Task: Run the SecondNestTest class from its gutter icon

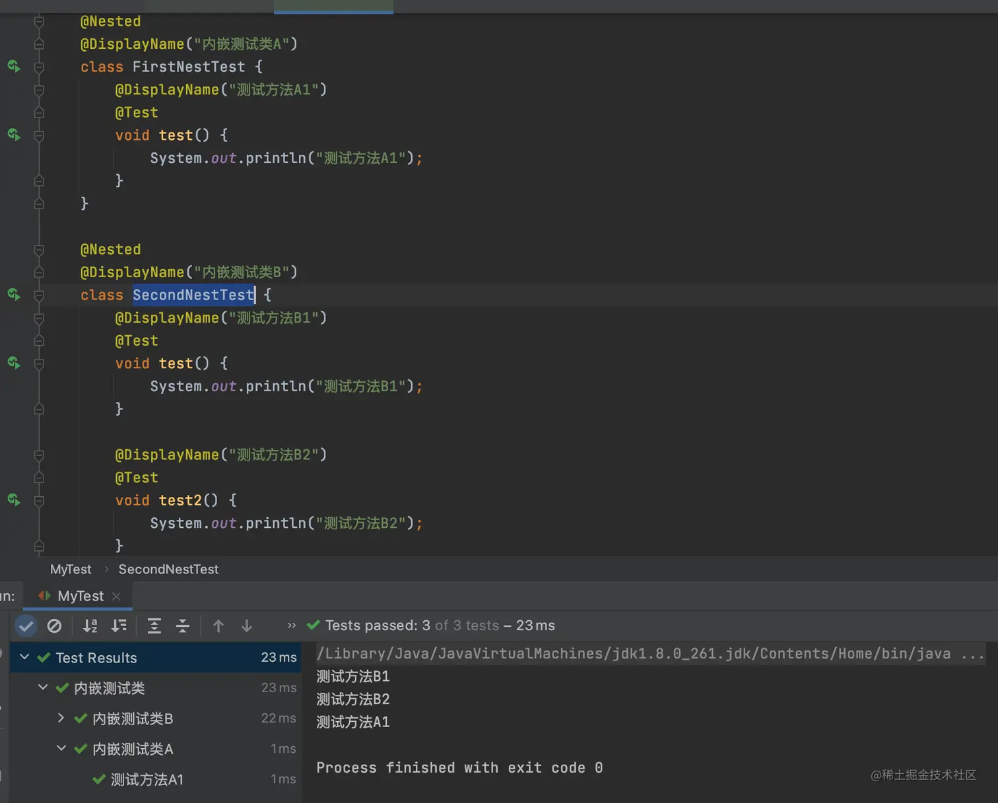Action: 13,294
